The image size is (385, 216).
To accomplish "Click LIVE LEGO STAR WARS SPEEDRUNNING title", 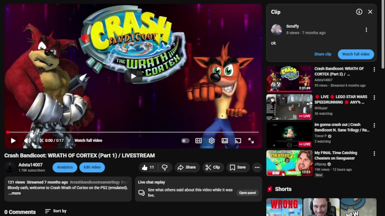I will tap(341, 100).
